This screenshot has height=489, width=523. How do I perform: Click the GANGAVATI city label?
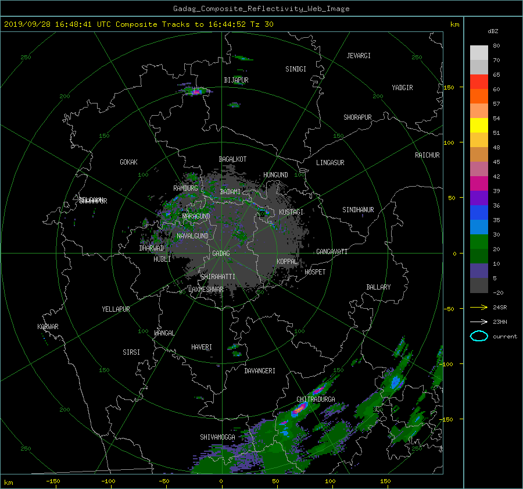[x=332, y=252]
